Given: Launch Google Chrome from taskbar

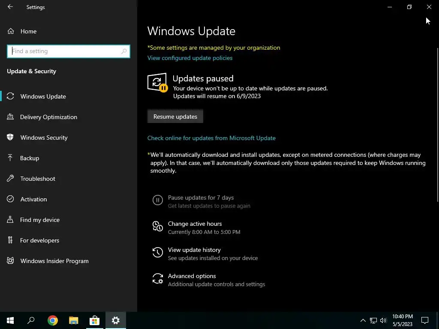Looking at the screenshot, I should [x=53, y=320].
